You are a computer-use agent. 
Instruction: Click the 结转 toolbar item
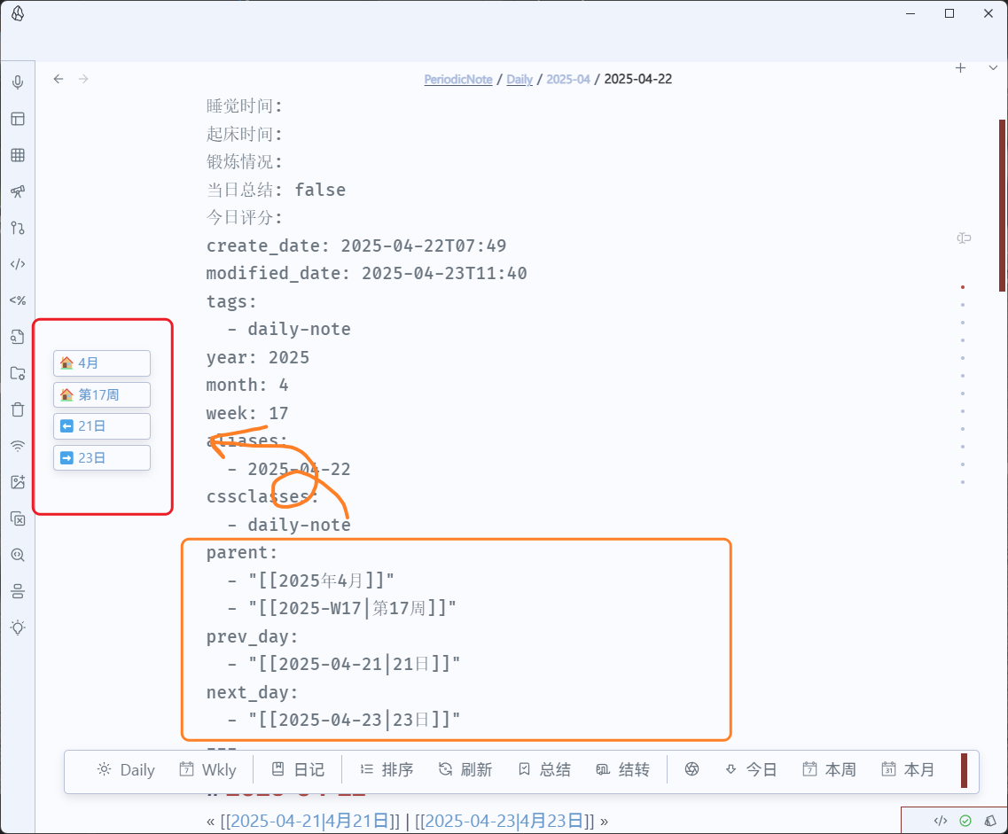tap(623, 770)
